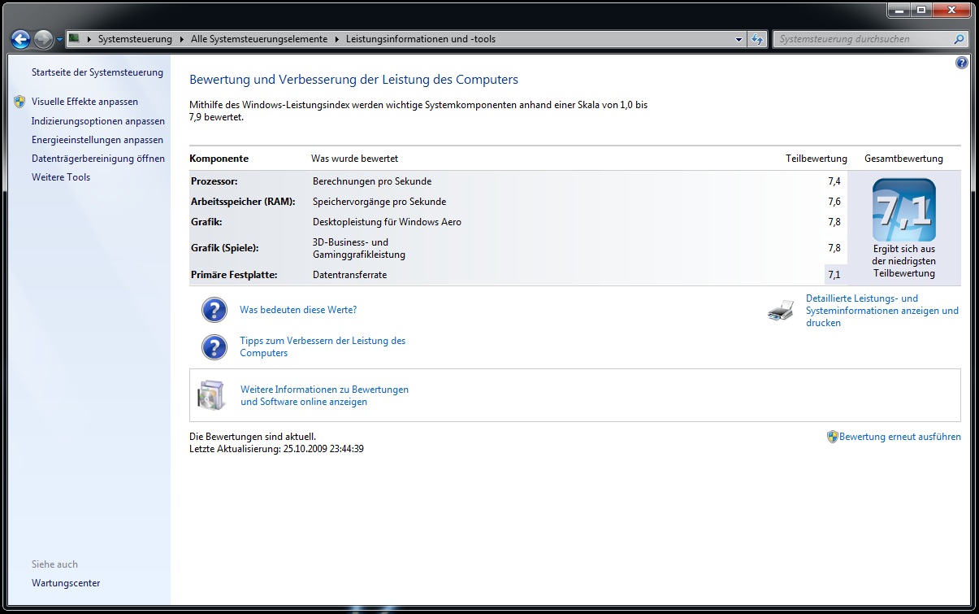
Task: Open Detaillierte Leistungs- und Systeminformationen link
Action: [882, 311]
